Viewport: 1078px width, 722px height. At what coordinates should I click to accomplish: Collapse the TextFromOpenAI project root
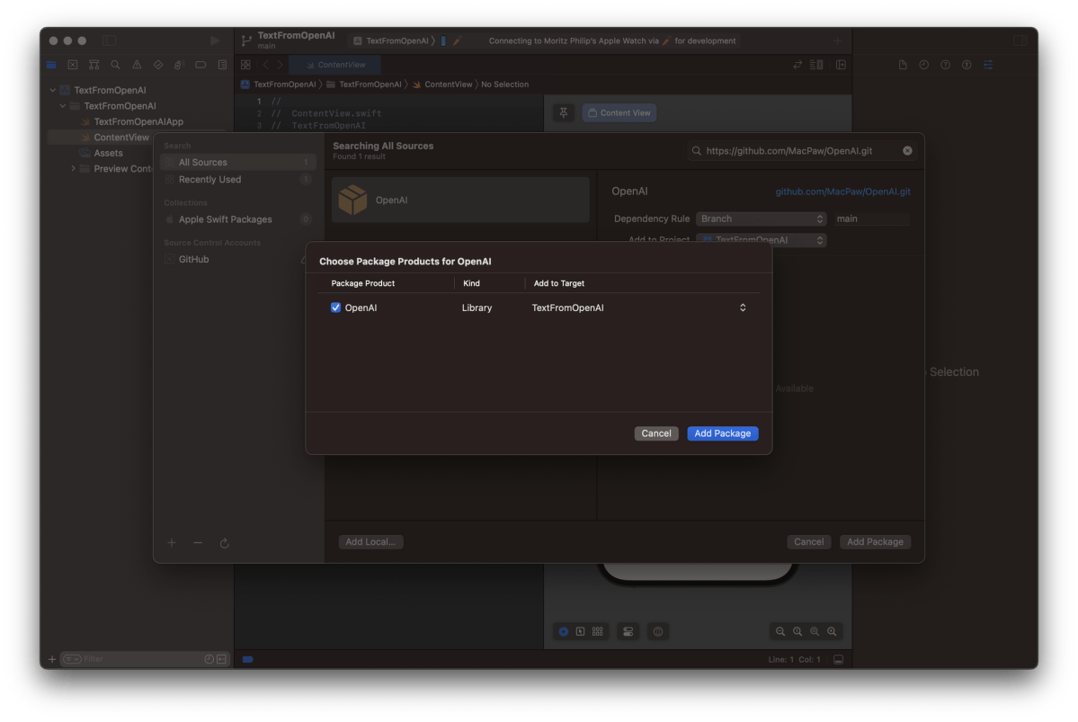click(x=53, y=90)
